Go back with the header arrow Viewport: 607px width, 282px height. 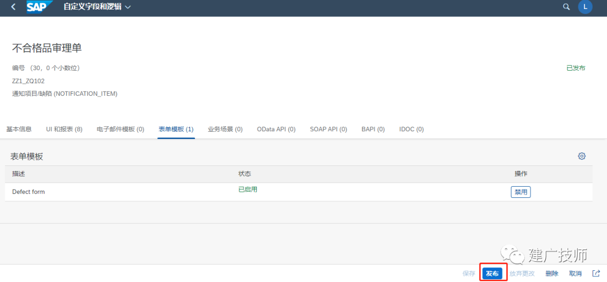(13, 7)
